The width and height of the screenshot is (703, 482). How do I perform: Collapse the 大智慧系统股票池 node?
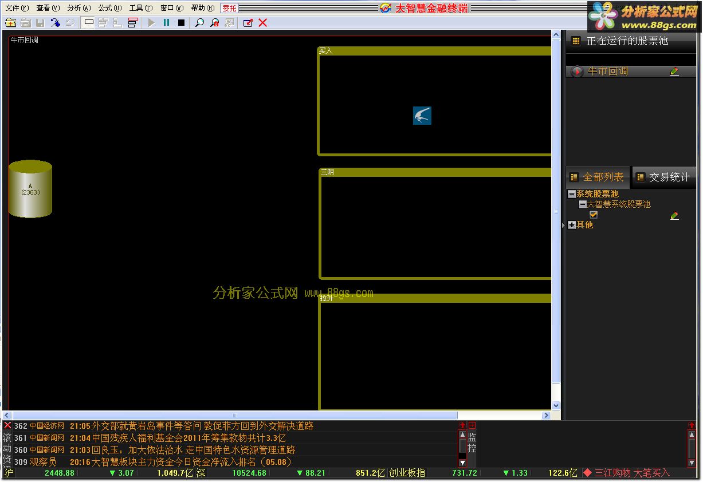[582, 204]
